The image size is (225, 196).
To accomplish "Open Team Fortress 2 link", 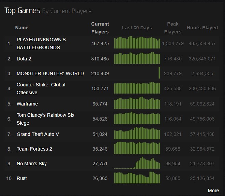I will coord(34,149).
